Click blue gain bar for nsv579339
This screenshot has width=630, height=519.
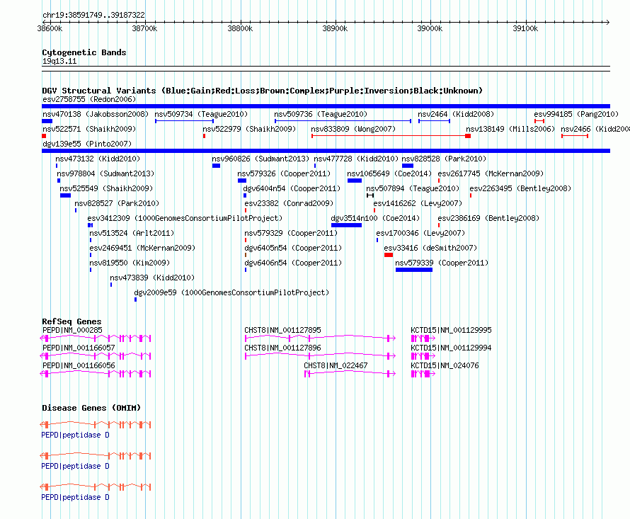pyautogui.click(x=414, y=270)
